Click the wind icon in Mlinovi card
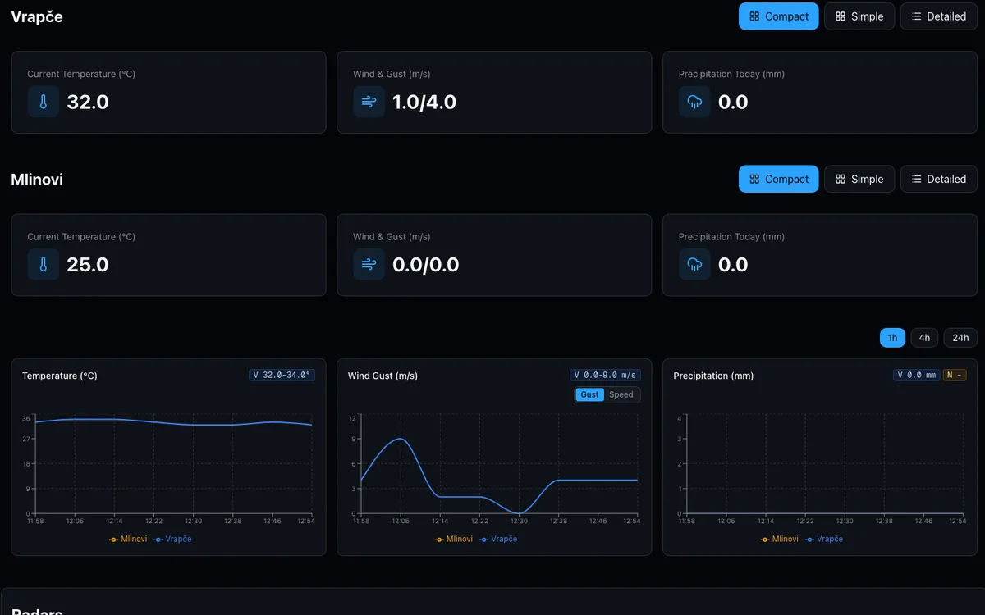This screenshot has height=615, width=985. [x=369, y=264]
